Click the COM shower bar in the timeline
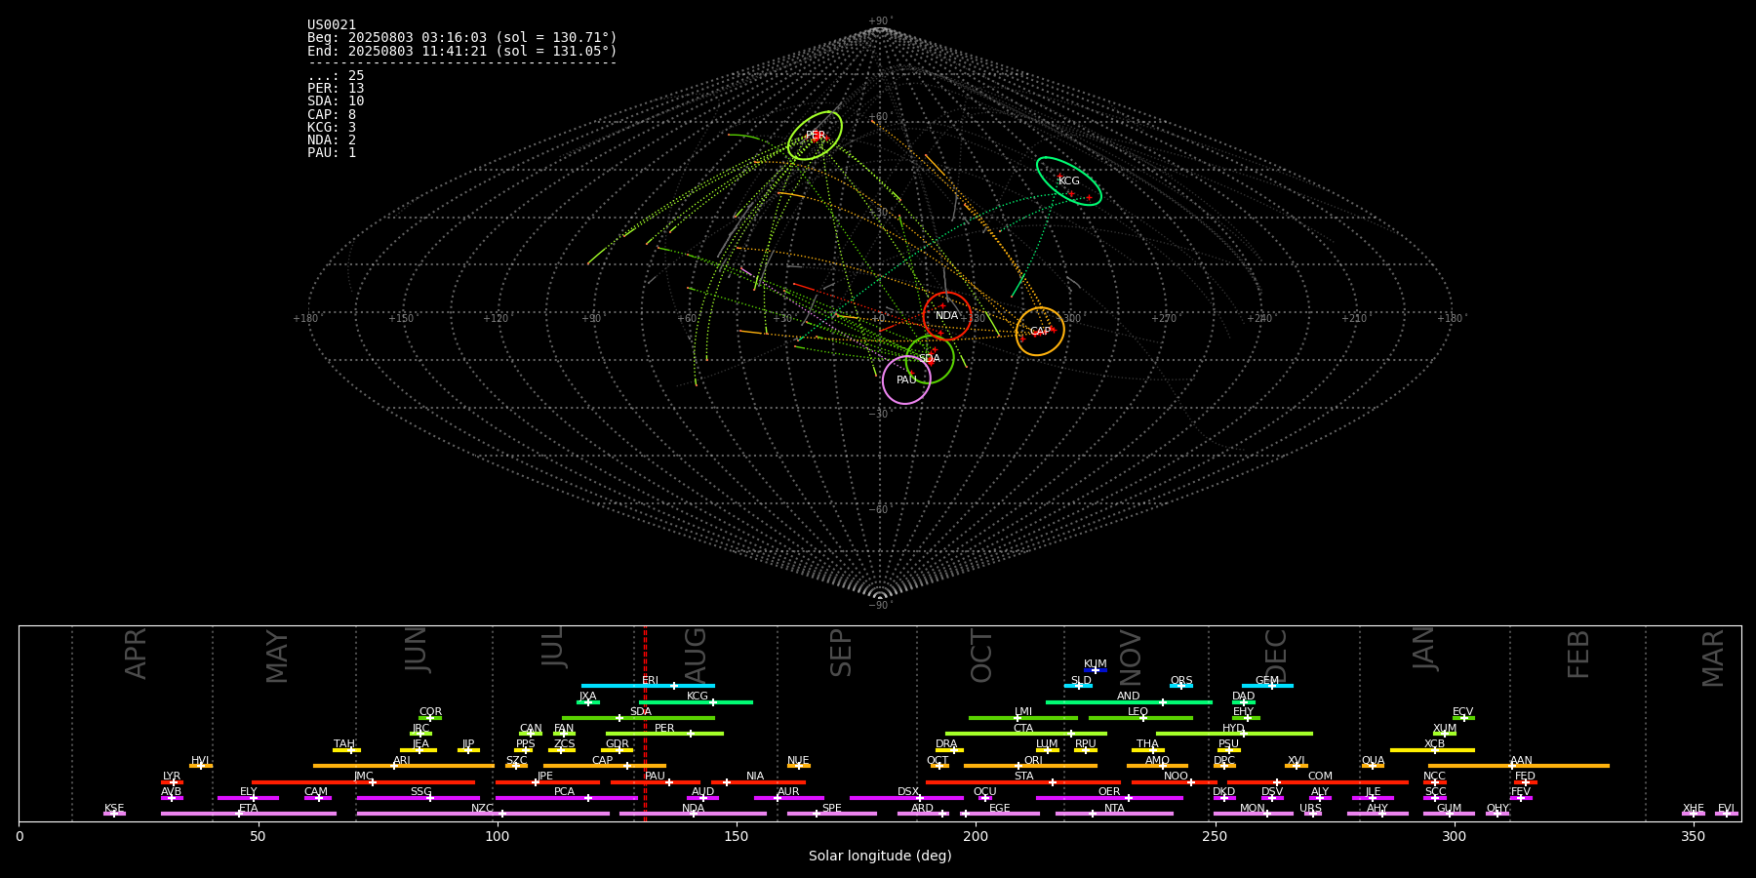 point(1318,781)
